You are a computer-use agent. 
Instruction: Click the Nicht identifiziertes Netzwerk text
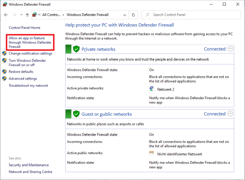pyautogui.click(x=180, y=154)
